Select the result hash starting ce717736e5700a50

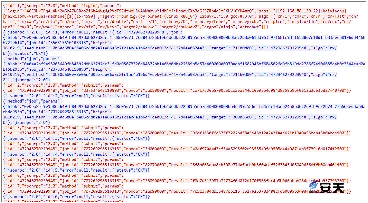[268, 91]
